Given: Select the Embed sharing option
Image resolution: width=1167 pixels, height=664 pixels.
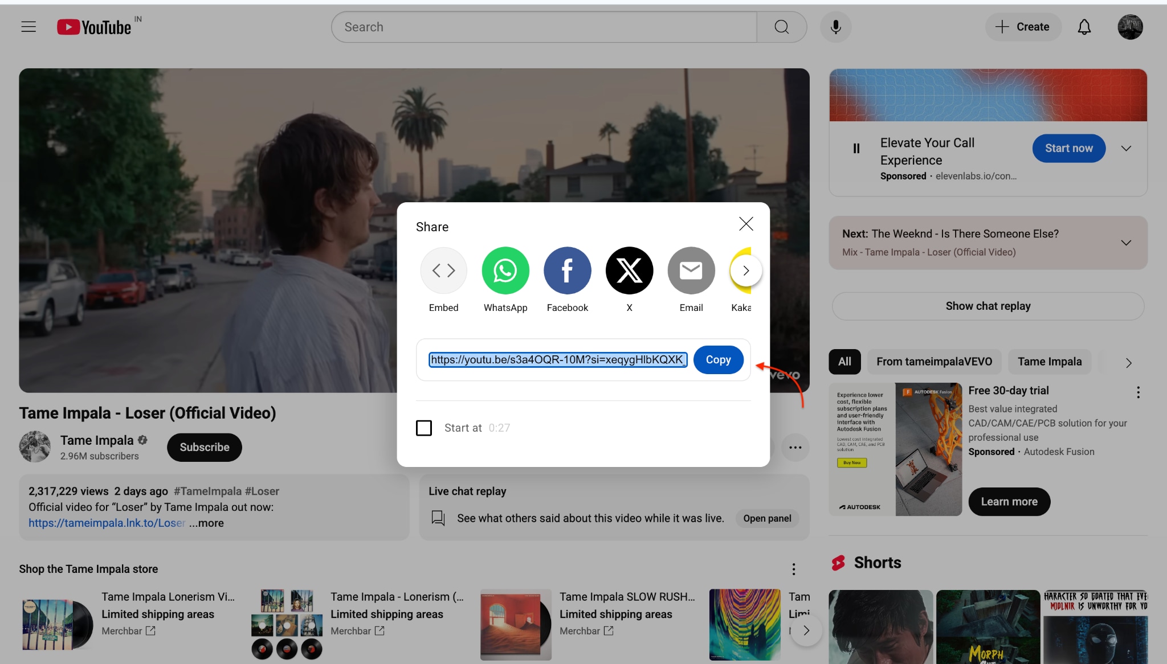Looking at the screenshot, I should [444, 270].
